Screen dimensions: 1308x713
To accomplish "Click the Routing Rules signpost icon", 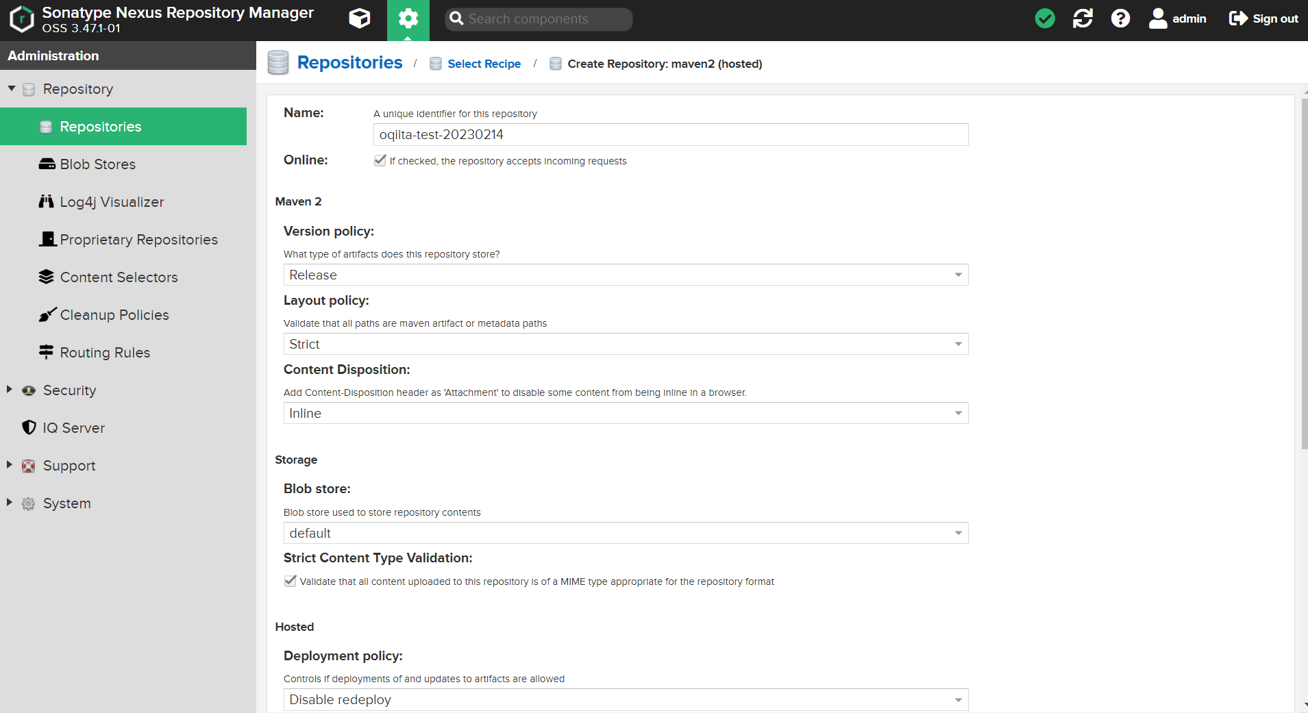I will (x=46, y=352).
